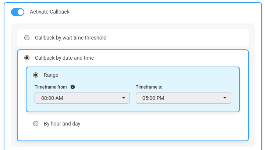The width and height of the screenshot is (265, 150).
Task: Click the 08:00 AM selected value
Action: [x=52, y=98]
